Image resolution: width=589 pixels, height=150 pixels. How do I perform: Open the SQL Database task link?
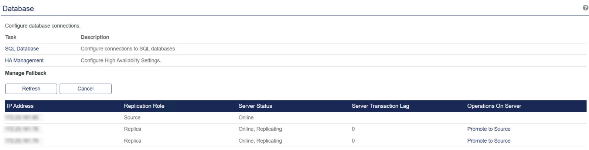pyautogui.click(x=22, y=49)
